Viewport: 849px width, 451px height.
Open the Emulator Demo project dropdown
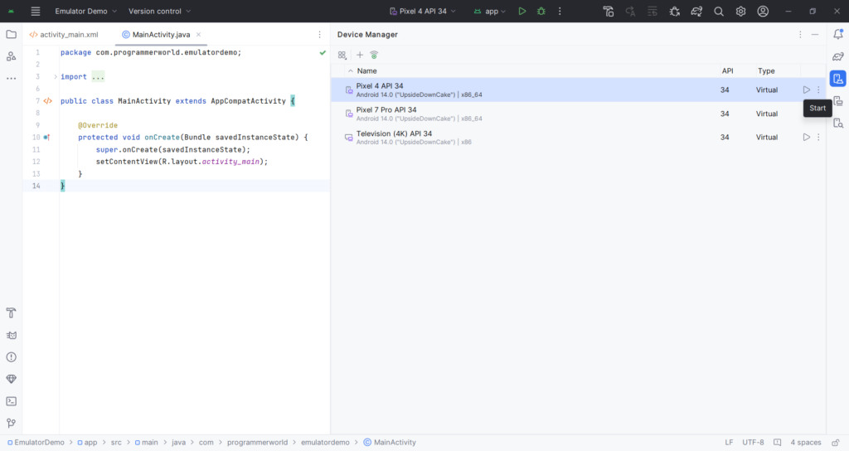click(x=85, y=11)
